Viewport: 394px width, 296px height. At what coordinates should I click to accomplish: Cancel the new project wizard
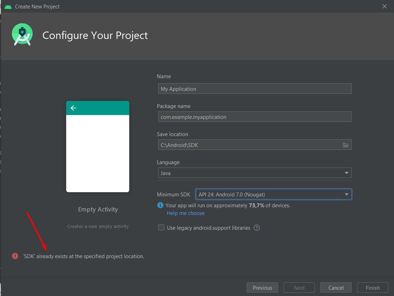point(336,288)
